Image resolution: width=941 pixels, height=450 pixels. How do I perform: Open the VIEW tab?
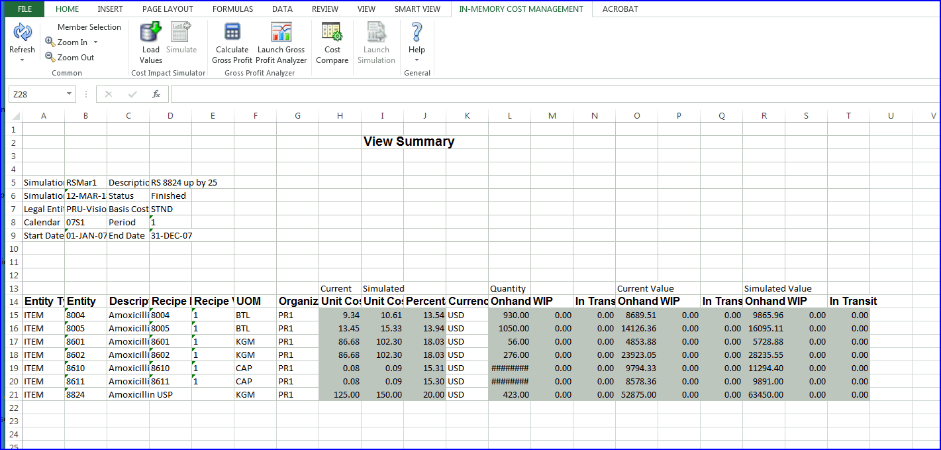366,9
